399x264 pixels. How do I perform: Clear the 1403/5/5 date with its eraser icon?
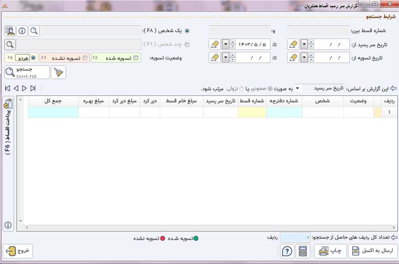pos(214,45)
